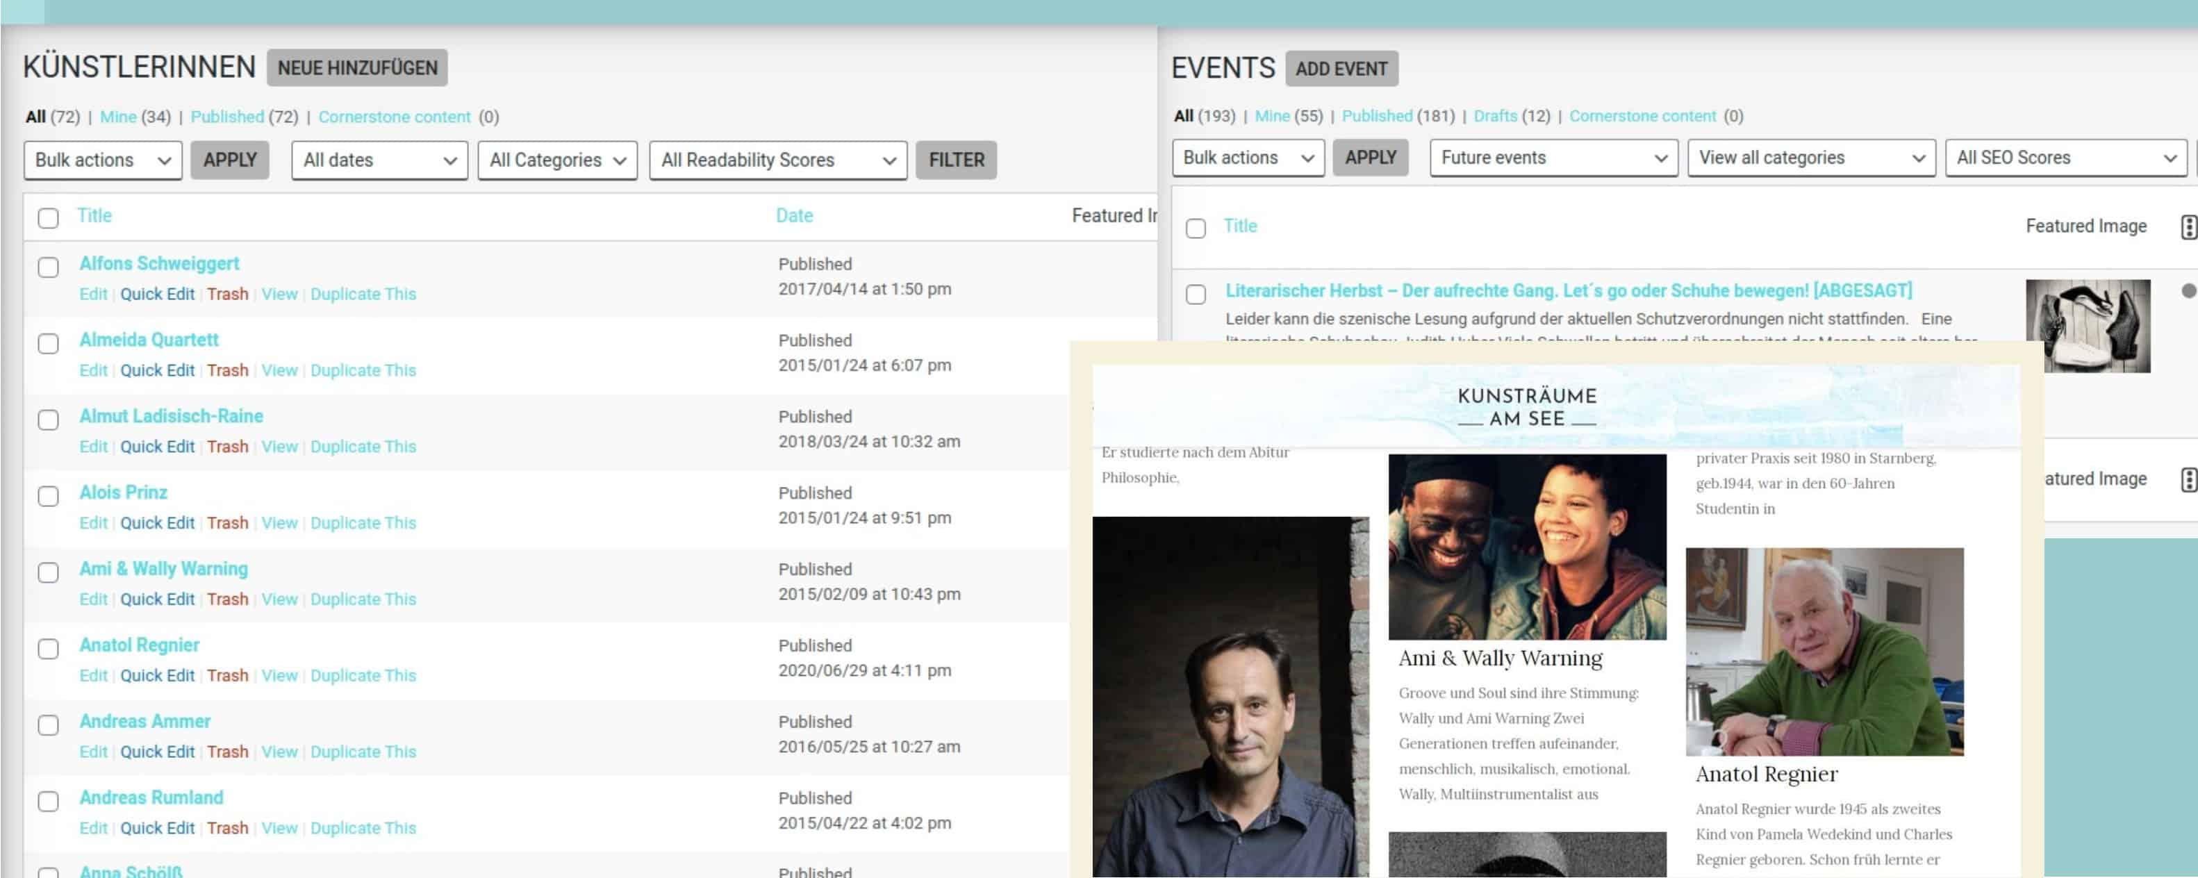Image resolution: width=2198 pixels, height=878 pixels.
Task: Click the NEUE HINZUFÜGEN button
Action: [356, 67]
